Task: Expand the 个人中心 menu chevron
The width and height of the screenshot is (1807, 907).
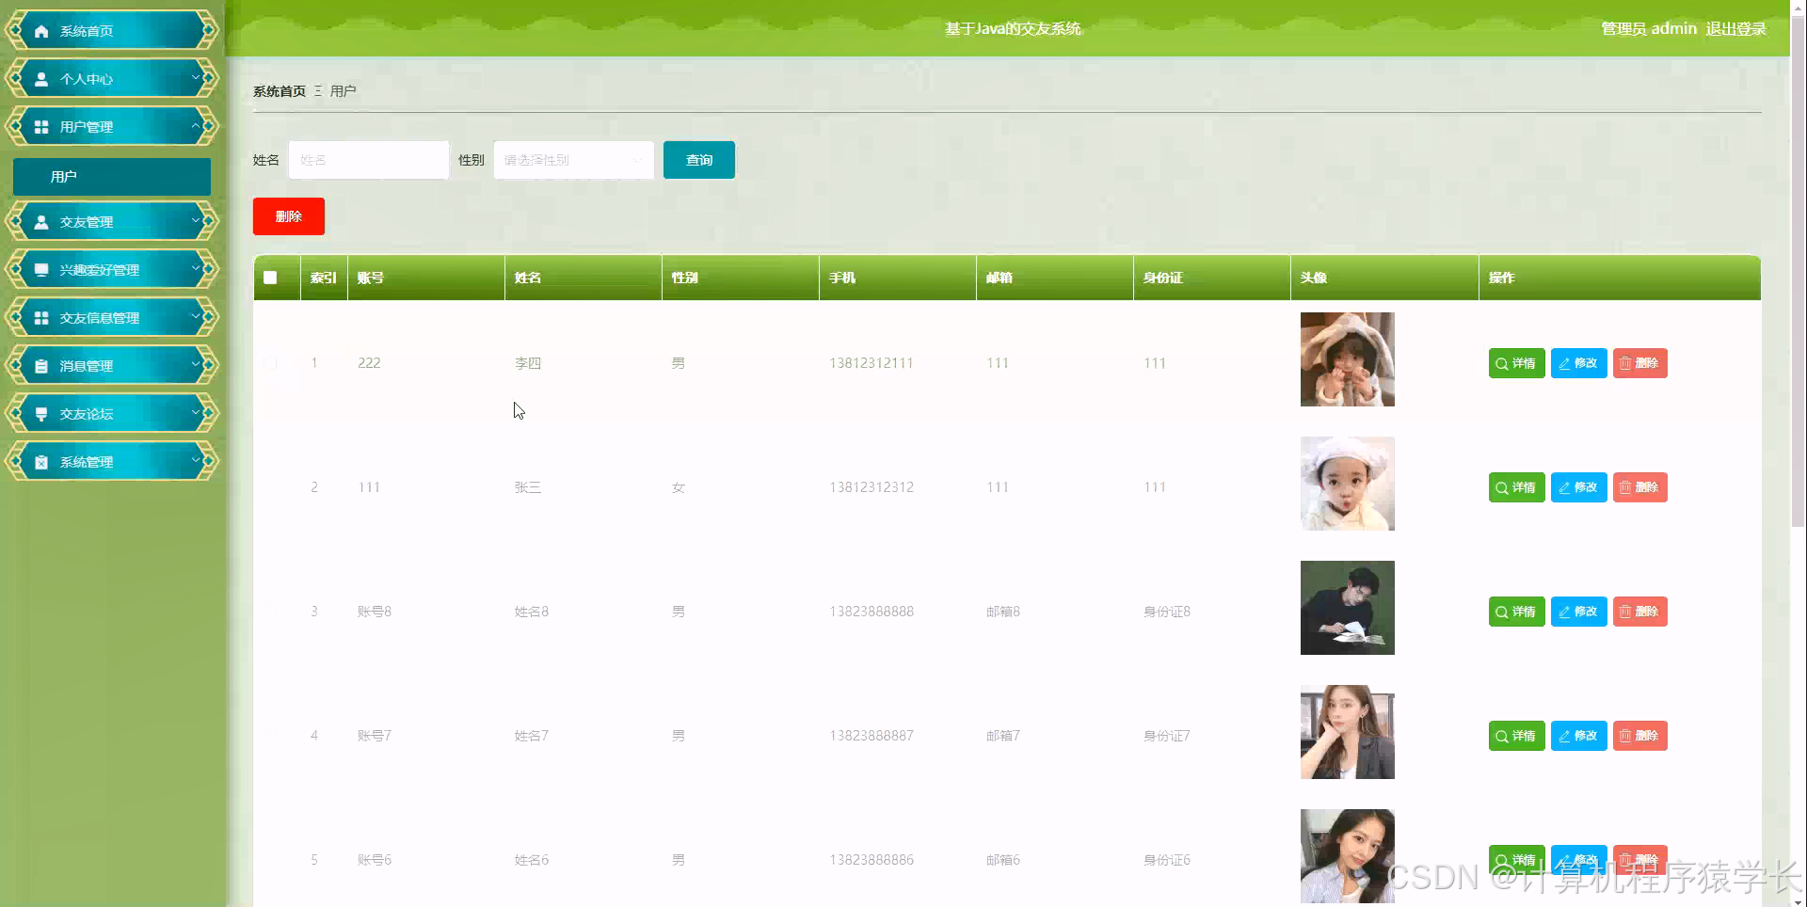Action: coord(196,77)
